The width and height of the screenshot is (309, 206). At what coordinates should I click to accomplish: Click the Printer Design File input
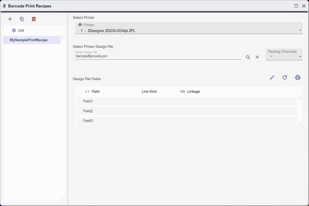tap(158, 56)
